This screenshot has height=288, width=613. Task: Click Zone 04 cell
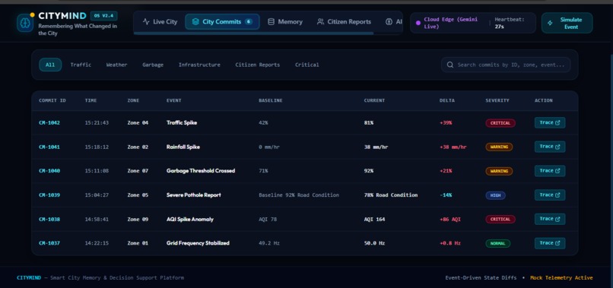point(138,122)
